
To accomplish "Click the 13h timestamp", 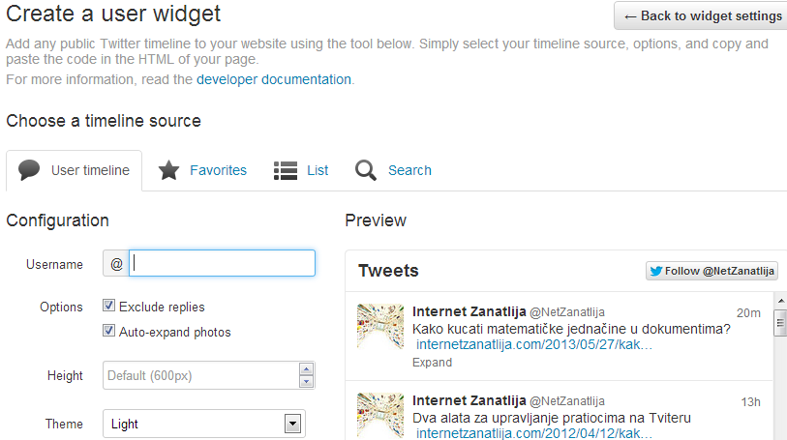I will click(x=750, y=402).
